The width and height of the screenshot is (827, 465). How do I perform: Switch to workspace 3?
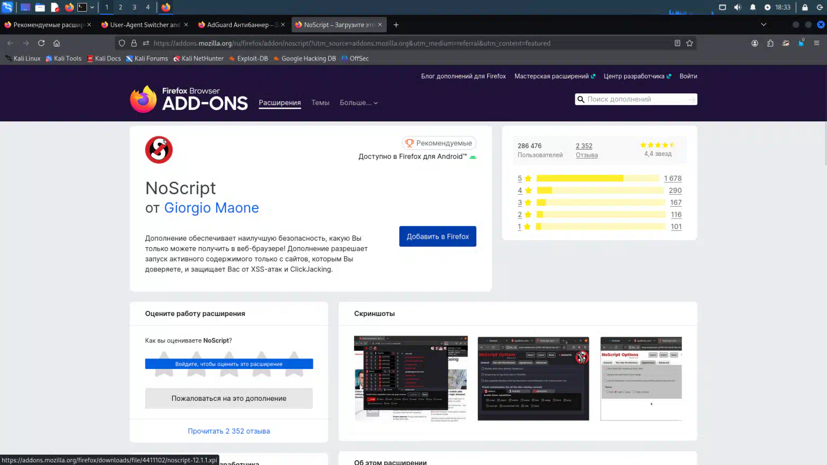pyautogui.click(x=134, y=7)
